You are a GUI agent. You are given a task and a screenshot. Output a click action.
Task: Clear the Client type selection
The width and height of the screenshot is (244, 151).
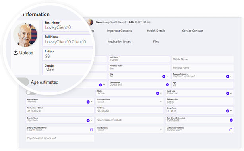coord(227,94)
